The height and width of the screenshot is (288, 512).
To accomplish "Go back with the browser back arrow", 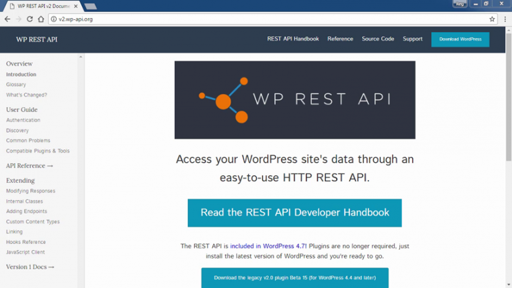I will [x=7, y=19].
